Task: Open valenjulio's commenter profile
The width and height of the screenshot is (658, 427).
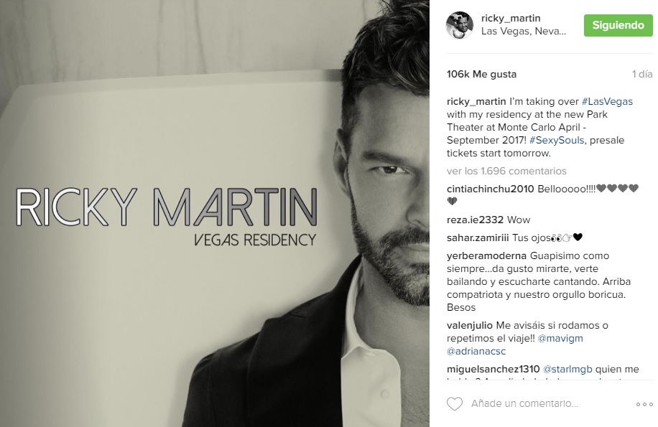Action: [x=470, y=325]
